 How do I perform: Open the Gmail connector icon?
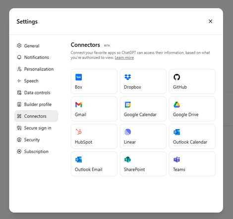[78, 105]
